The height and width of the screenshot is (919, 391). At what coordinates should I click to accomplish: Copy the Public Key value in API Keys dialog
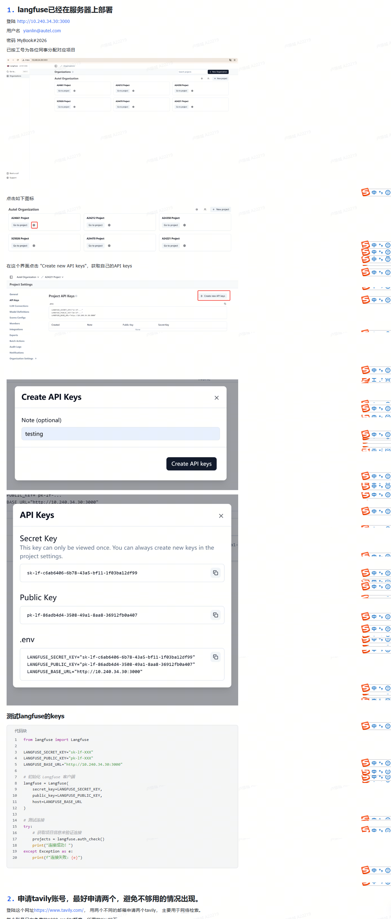[216, 615]
